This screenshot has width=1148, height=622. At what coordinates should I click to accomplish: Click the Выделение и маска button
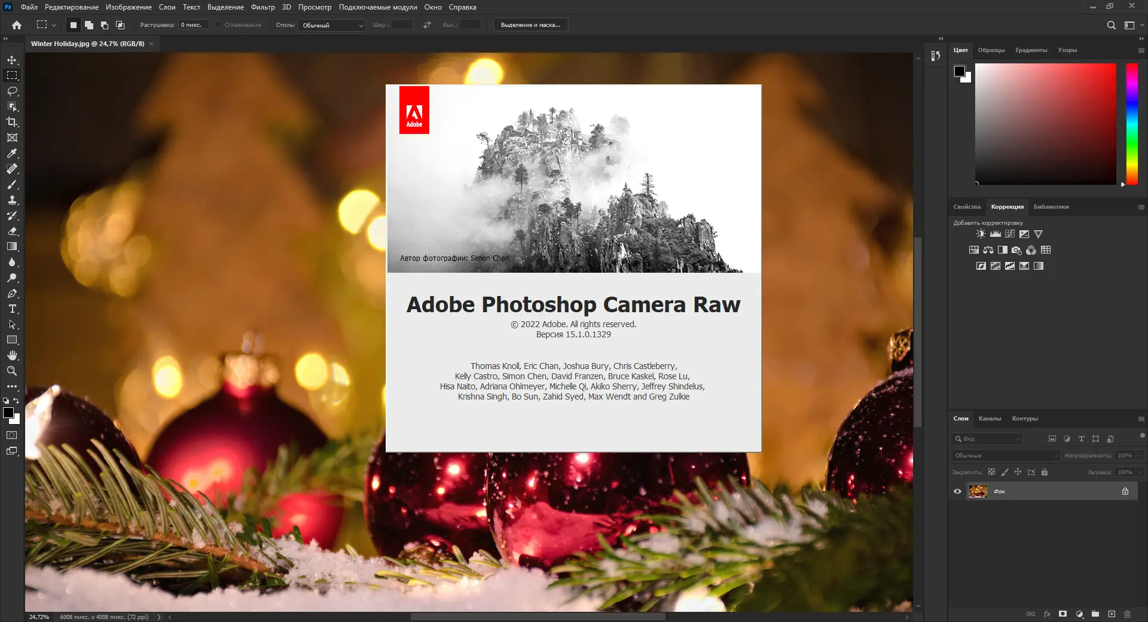tap(530, 25)
